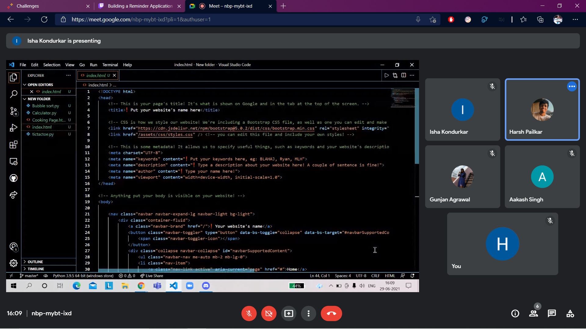The image size is (586, 329).
Task: Open Edge settings and more menu
Action: [575, 19]
